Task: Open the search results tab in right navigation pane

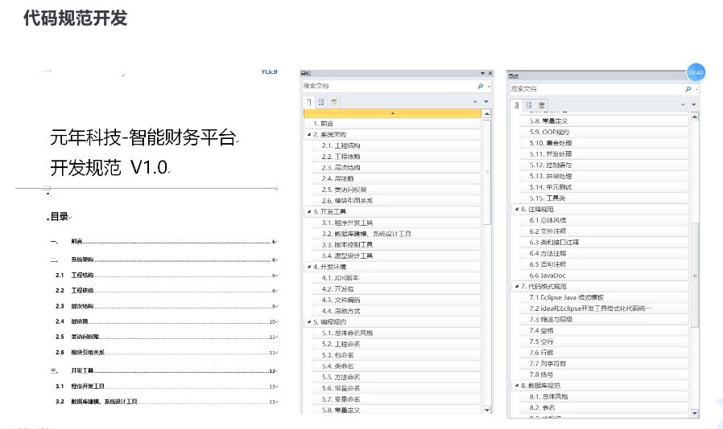Action: [542, 105]
